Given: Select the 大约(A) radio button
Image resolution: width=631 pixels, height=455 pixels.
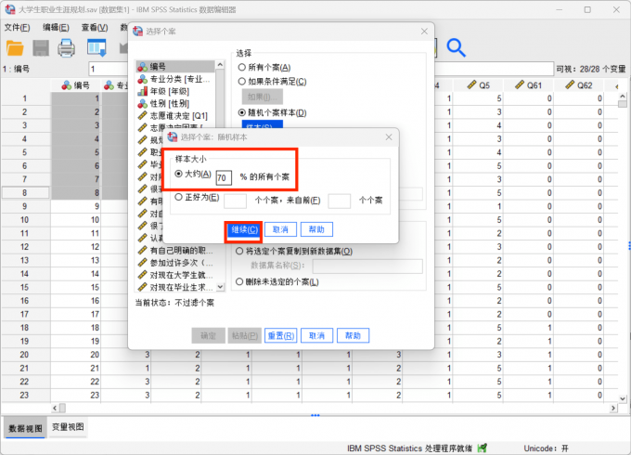Looking at the screenshot, I should [x=179, y=175].
